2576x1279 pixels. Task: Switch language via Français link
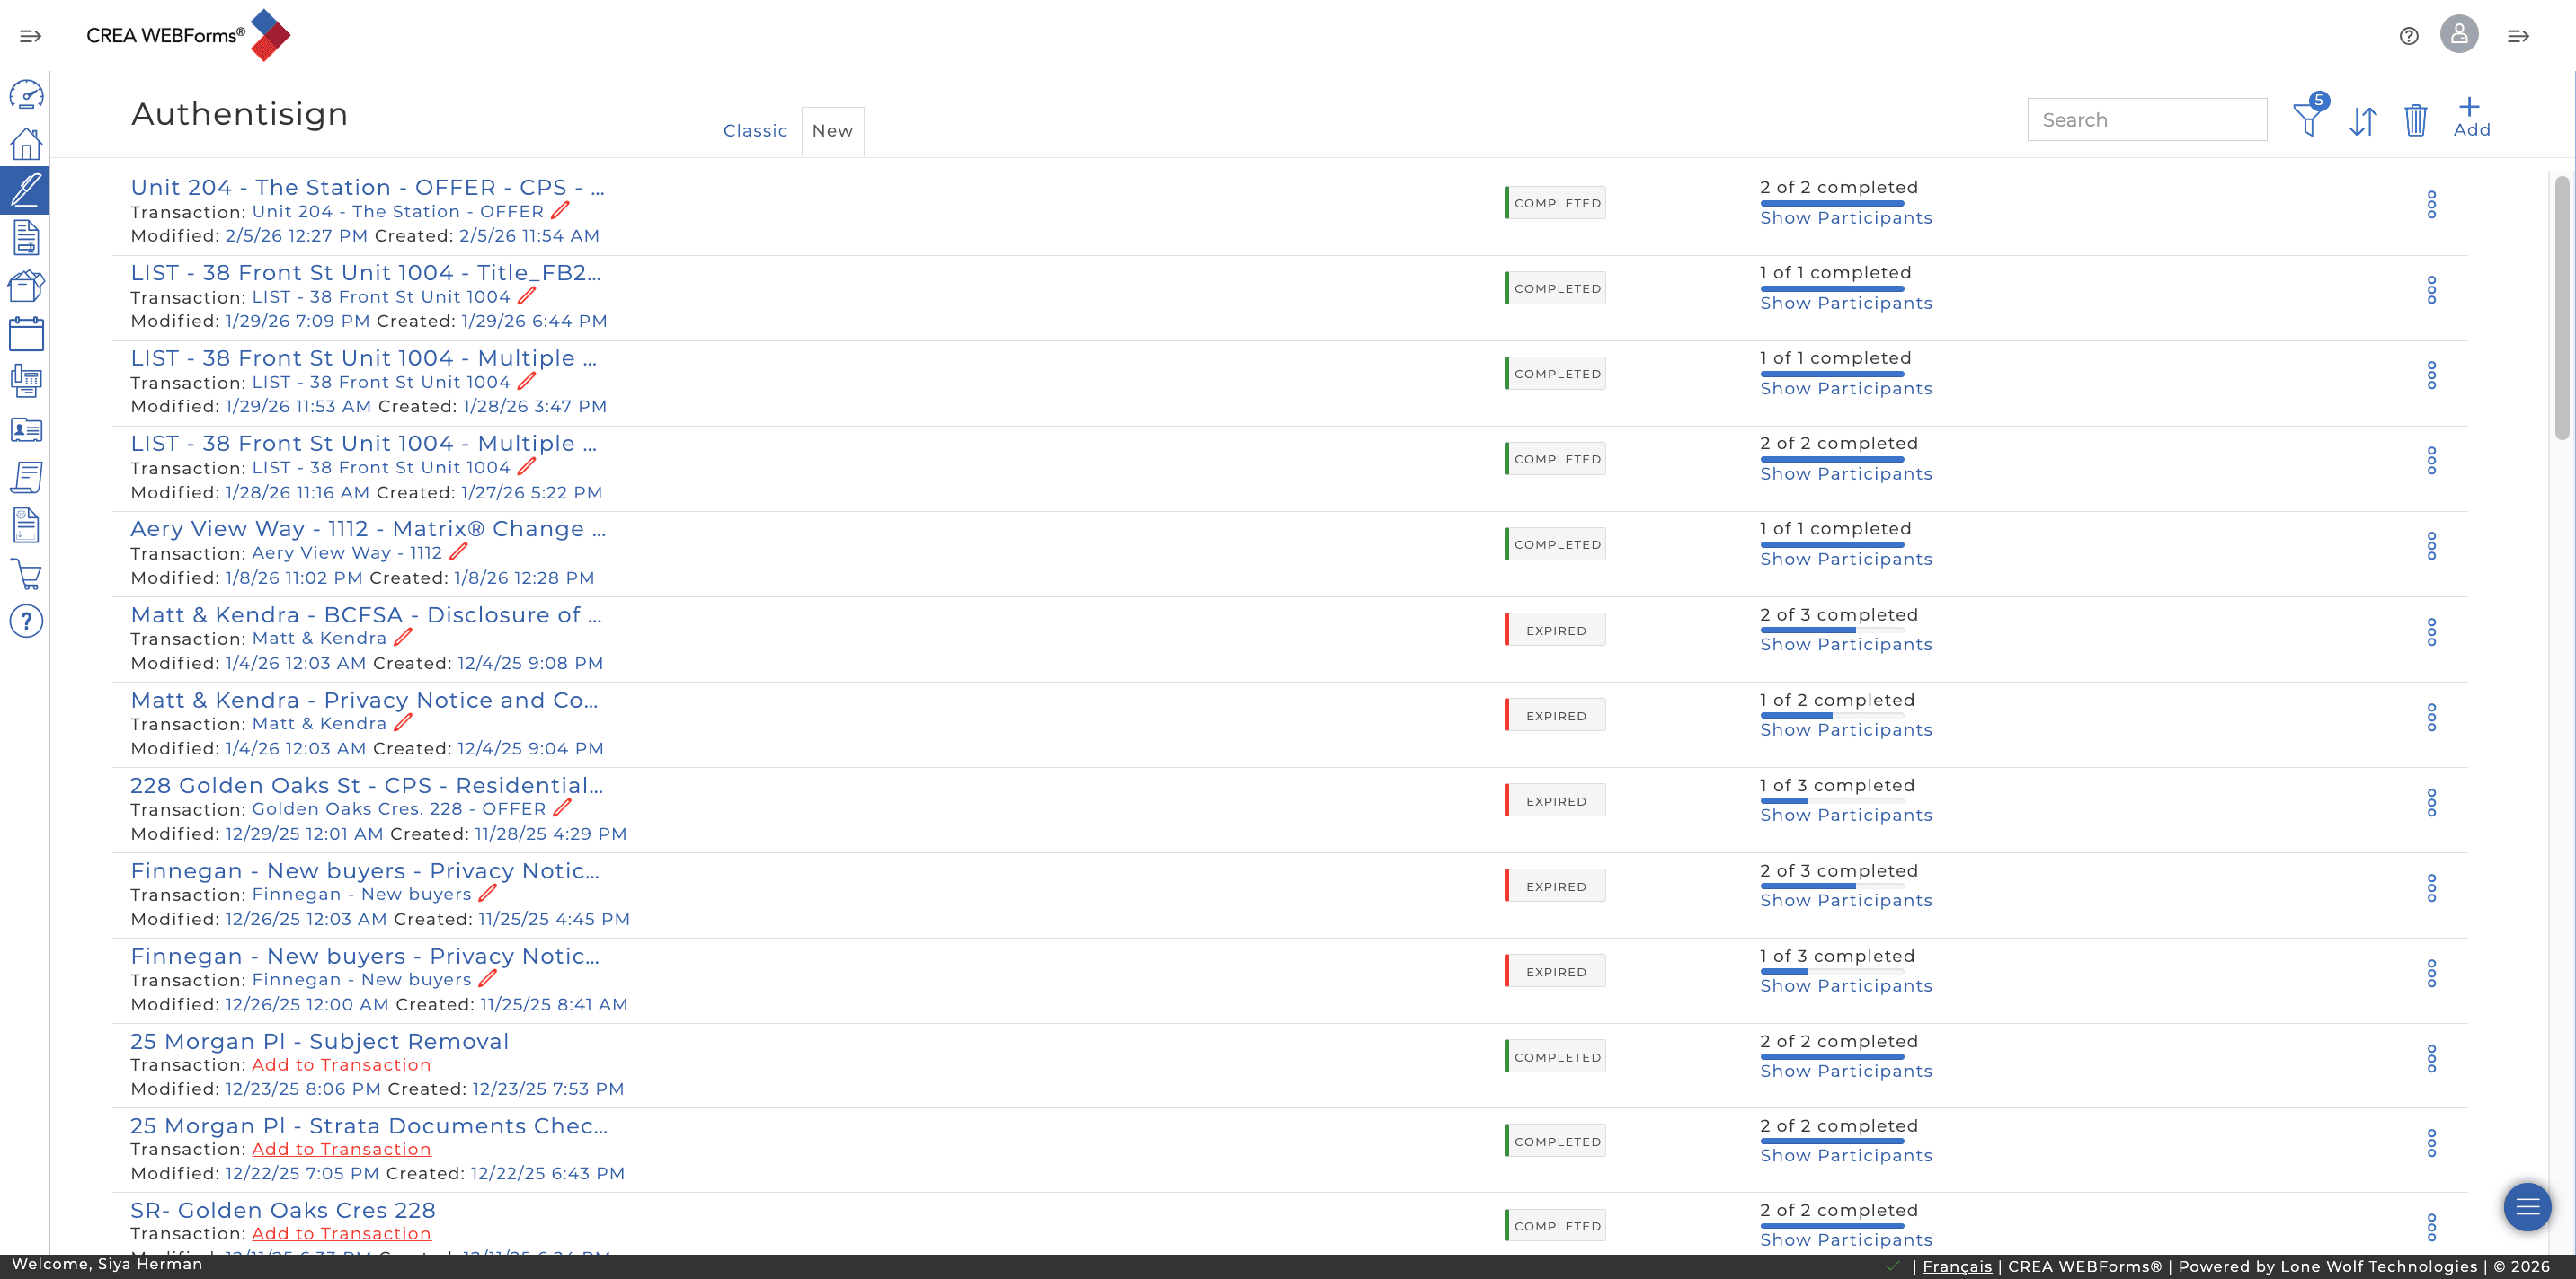pos(1957,1266)
